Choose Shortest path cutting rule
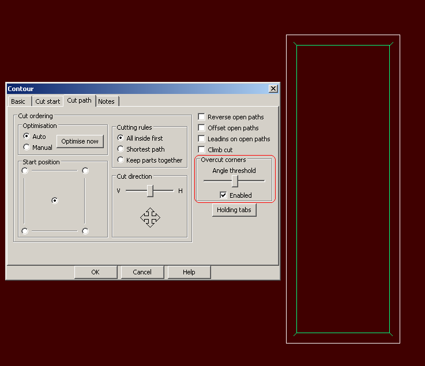The height and width of the screenshot is (366, 425). pos(121,149)
